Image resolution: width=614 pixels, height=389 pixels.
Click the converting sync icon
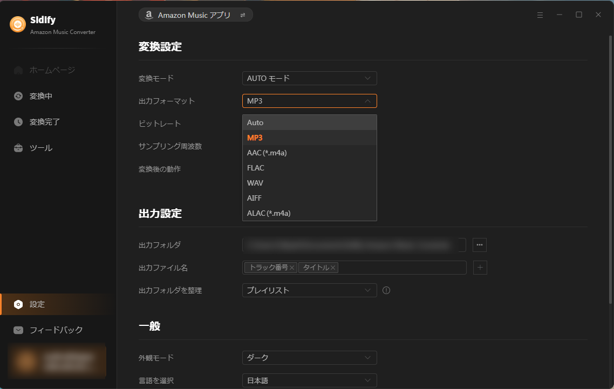click(18, 96)
